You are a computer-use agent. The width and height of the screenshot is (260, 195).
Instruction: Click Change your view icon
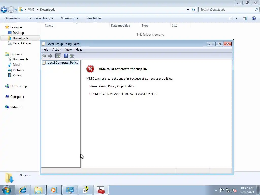tap(231, 18)
